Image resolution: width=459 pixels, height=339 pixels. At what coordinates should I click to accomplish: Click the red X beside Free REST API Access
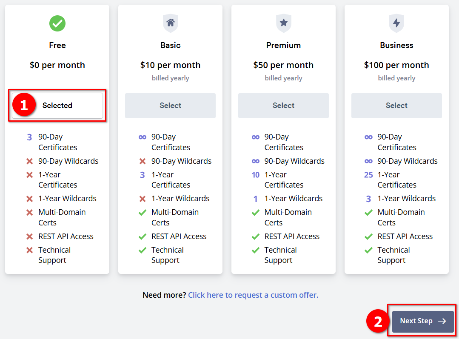[x=30, y=236]
